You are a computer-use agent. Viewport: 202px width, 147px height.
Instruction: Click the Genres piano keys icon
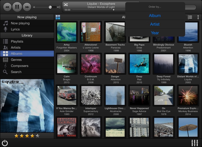click(x=5, y=60)
